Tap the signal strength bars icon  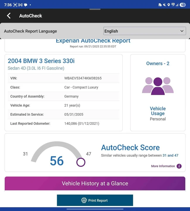point(177,5)
